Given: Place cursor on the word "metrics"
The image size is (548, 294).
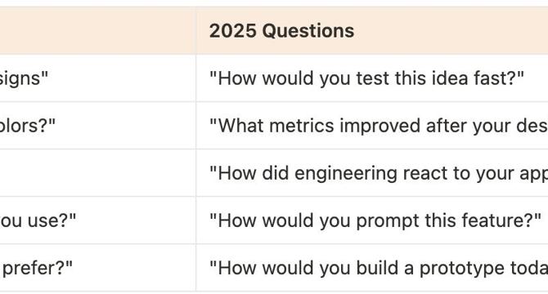Looking at the screenshot, I should pyautogui.click(x=302, y=126).
